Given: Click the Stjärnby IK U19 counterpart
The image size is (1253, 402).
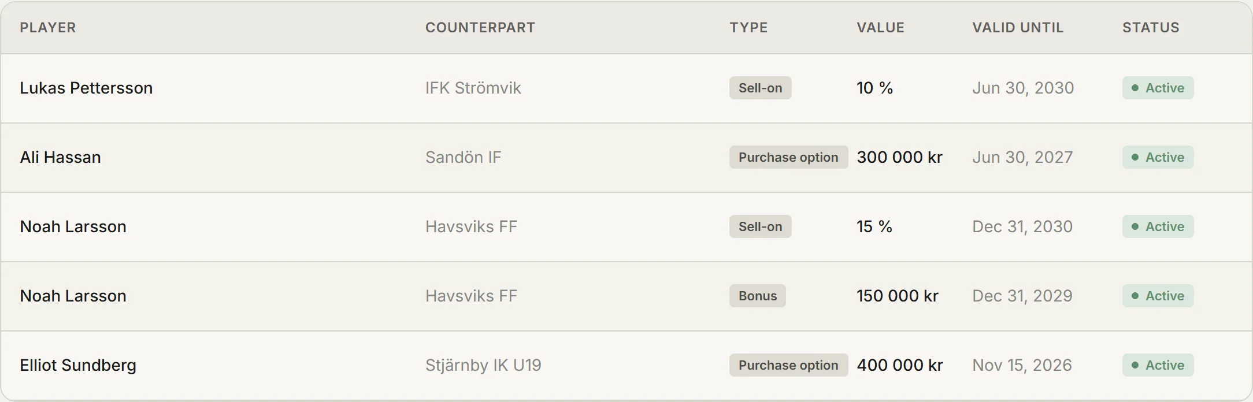Looking at the screenshot, I should click(483, 365).
